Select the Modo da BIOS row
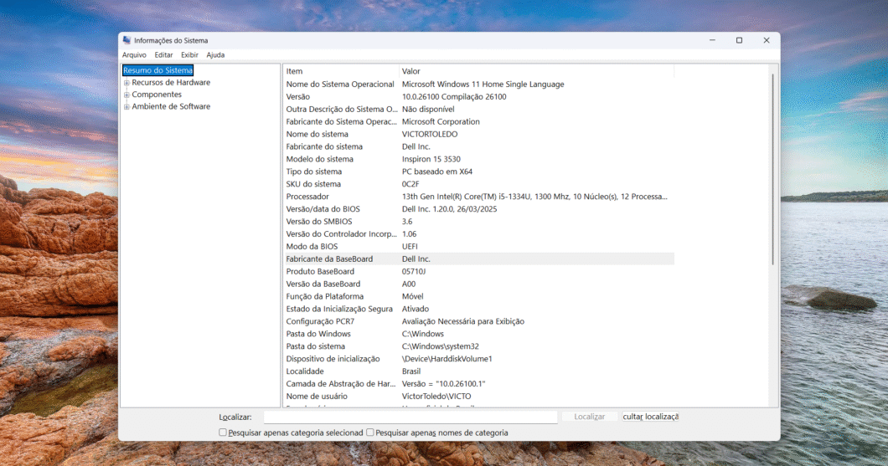888x466 pixels. pyautogui.click(x=478, y=247)
